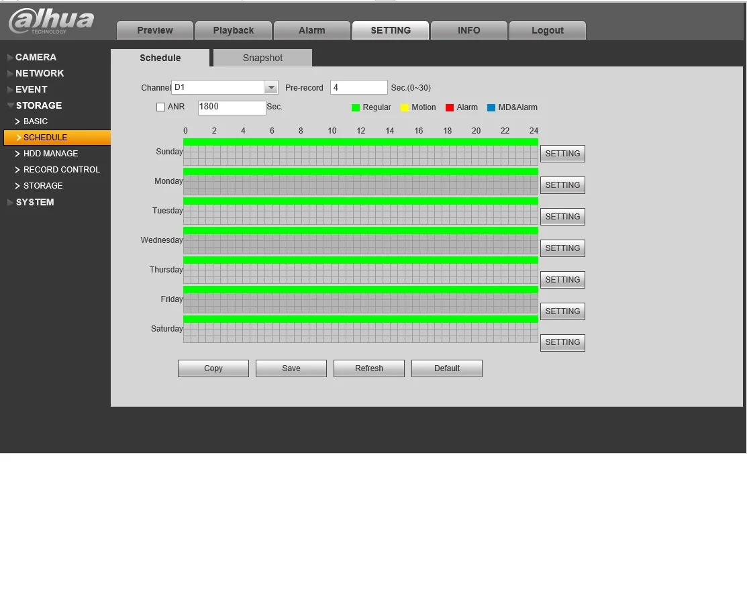Image resolution: width=747 pixels, height=604 pixels.
Task: Open the Preview tab
Action: pyautogui.click(x=155, y=30)
